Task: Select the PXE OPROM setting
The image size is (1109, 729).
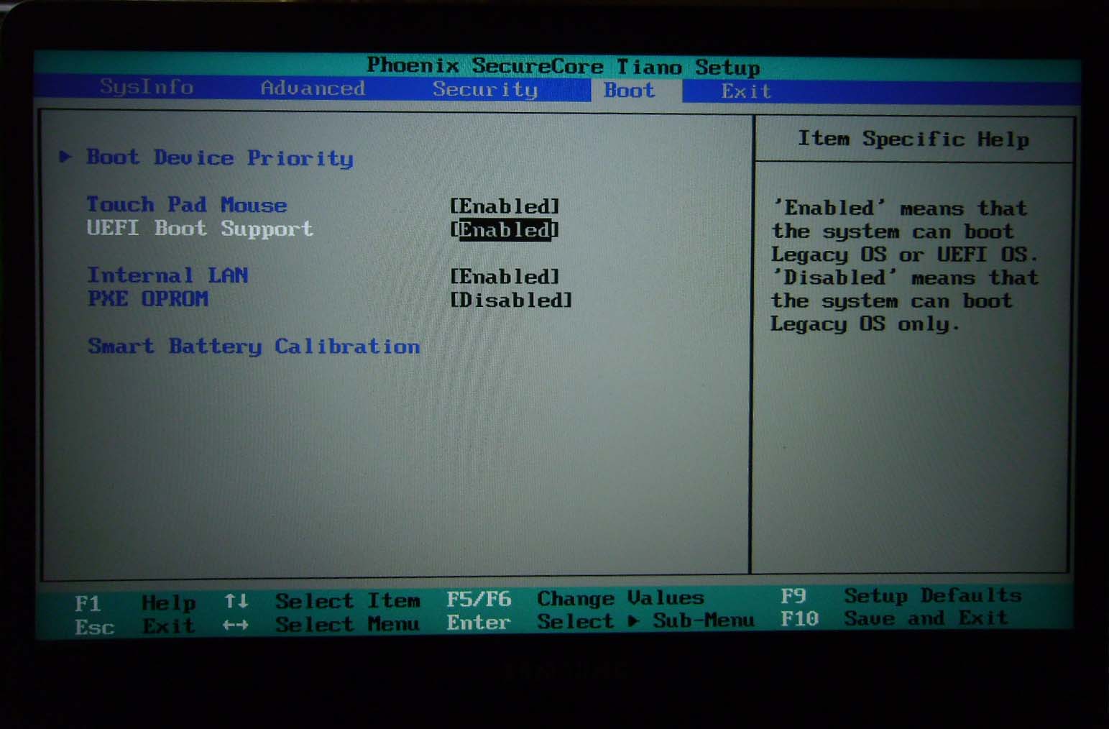Action: [148, 298]
